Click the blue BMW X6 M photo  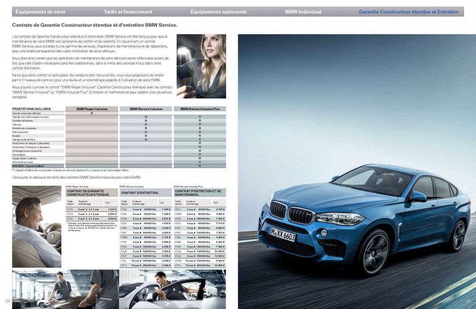pyautogui.click(x=357, y=171)
